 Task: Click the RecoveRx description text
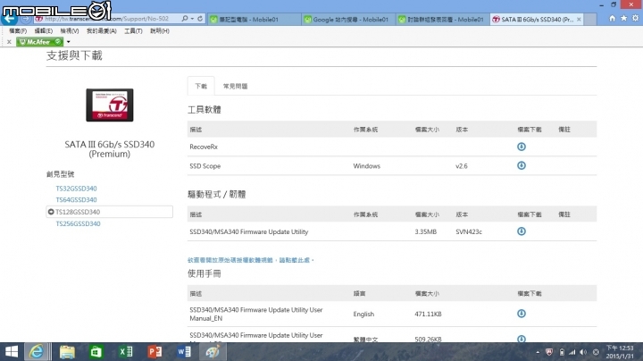204,147
